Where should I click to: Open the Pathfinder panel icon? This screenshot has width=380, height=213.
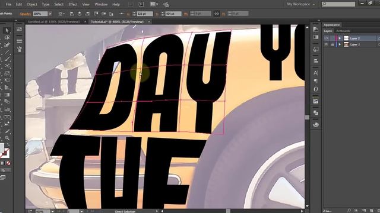click(316, 113)
